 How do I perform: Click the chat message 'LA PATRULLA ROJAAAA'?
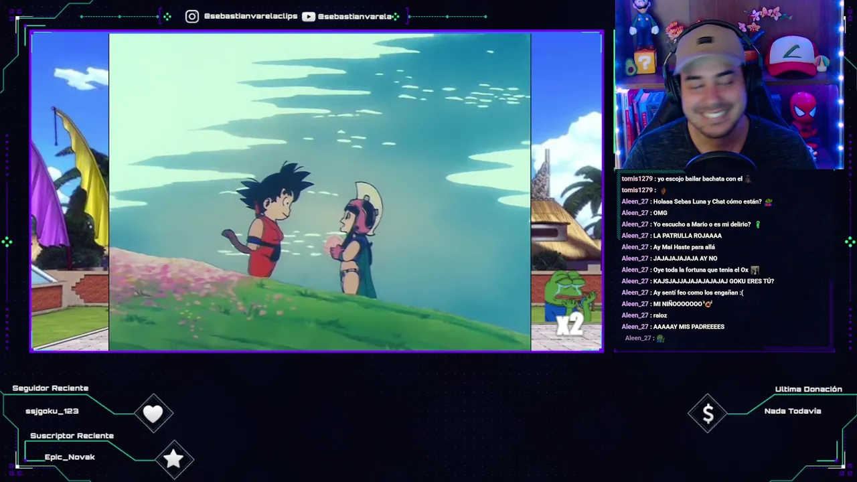688,236
